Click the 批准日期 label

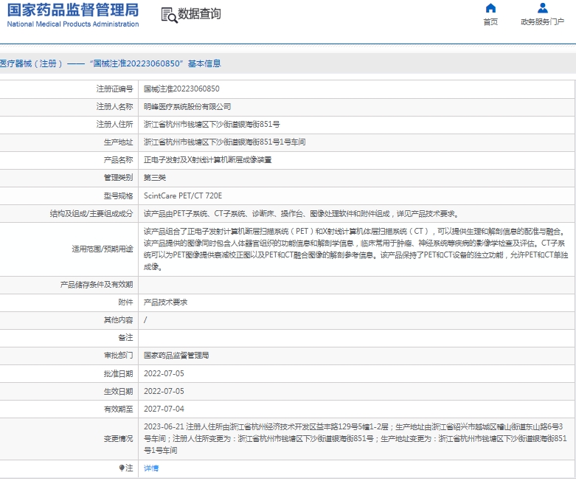point(118,373)
